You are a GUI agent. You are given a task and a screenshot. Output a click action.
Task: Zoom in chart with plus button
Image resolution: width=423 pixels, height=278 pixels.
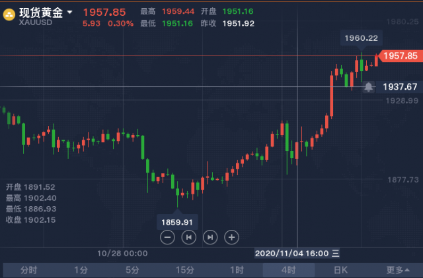(231, 237)
